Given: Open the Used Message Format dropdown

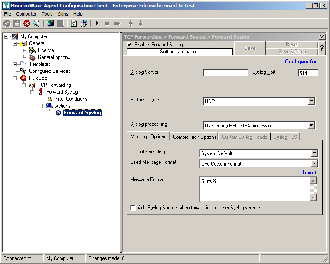Looking at the screenshot, I should point(314,163).
